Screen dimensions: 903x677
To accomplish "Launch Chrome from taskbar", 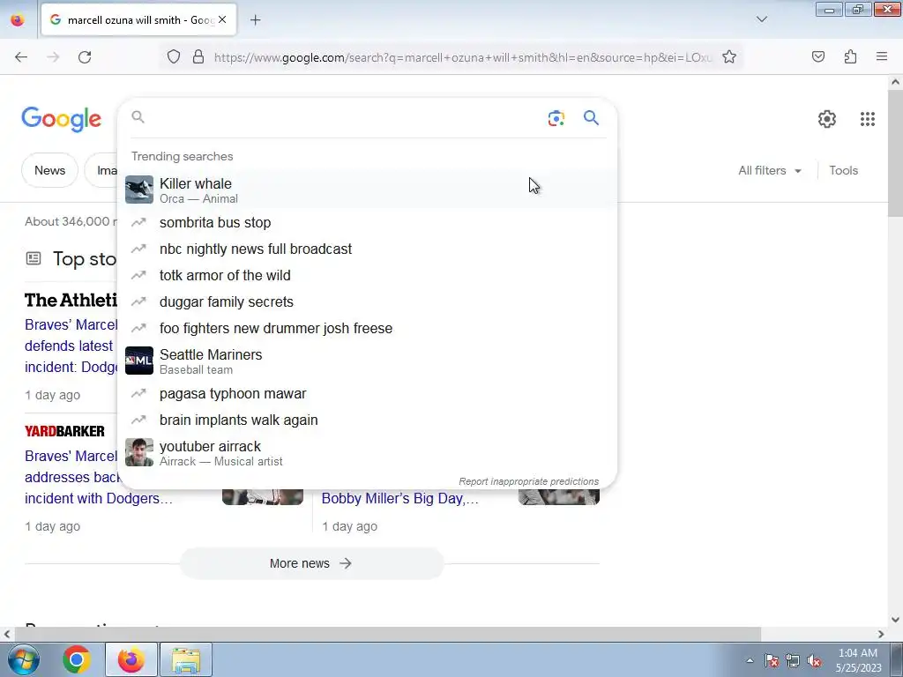I will [76, 659].
